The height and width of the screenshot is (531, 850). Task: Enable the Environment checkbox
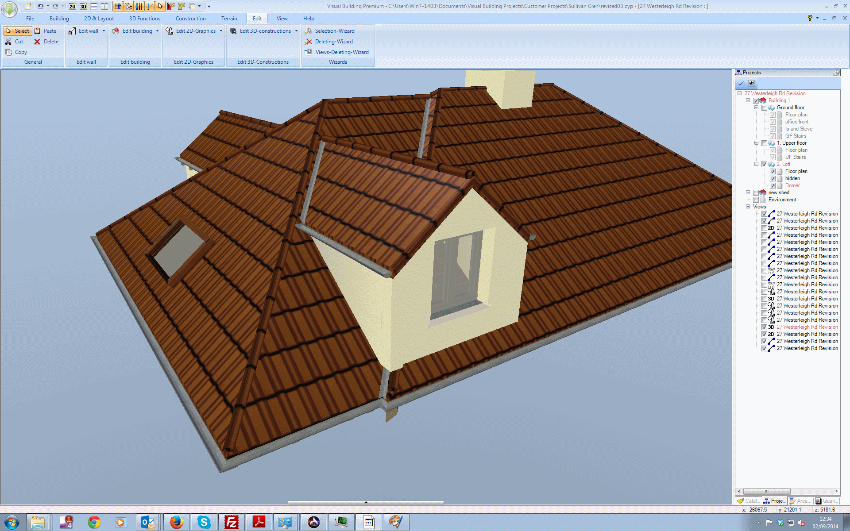click(x=756, y=200)
